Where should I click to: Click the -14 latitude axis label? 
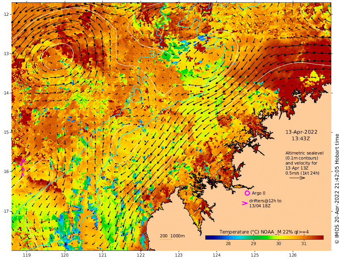point(5,93)
